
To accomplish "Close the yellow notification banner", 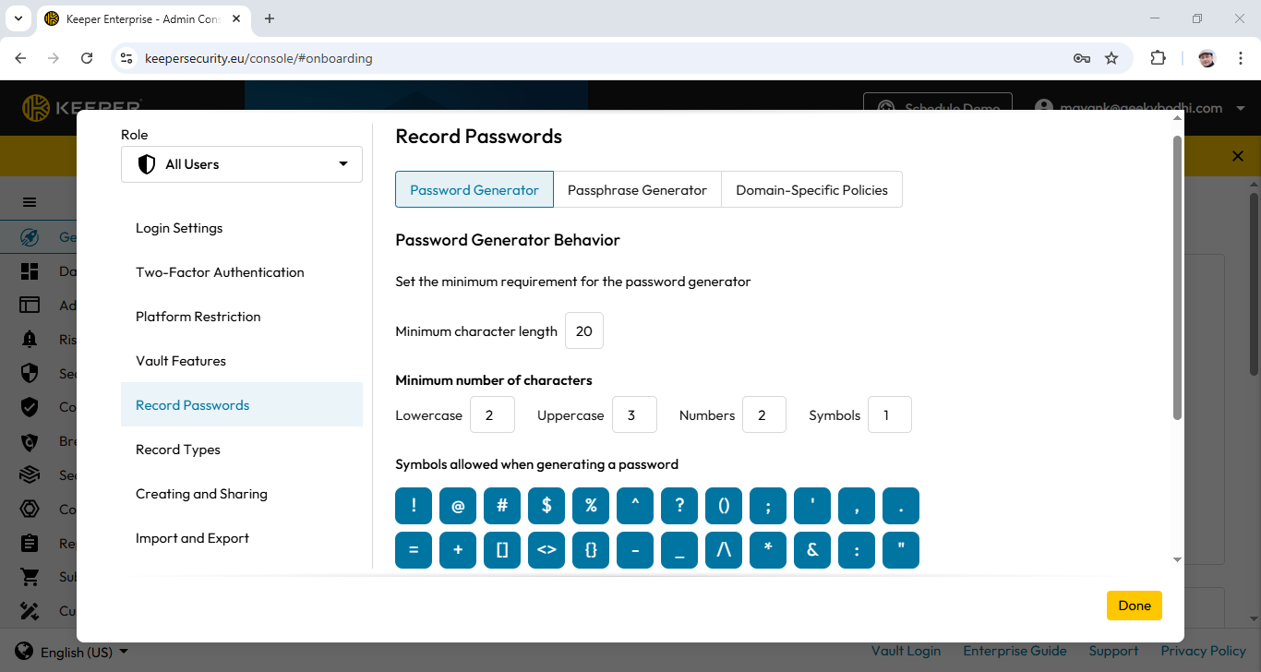I will (x=1238, y=156).
